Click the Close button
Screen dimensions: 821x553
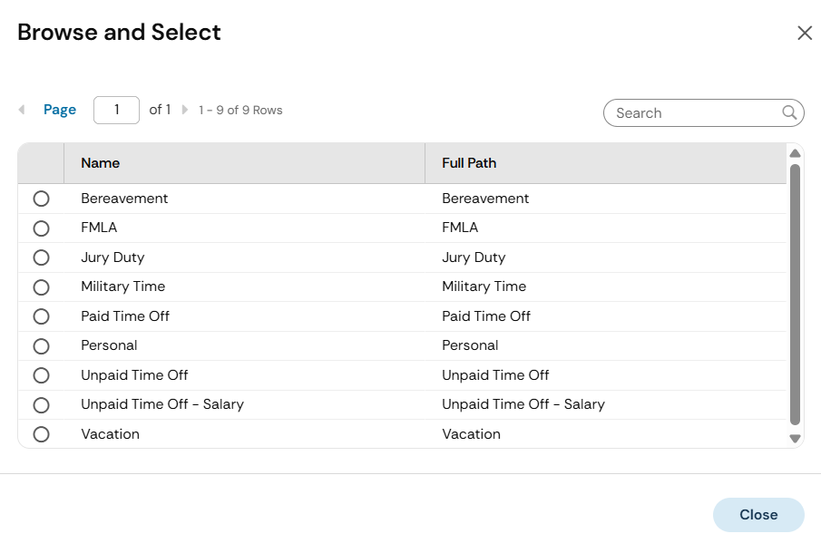coord(758,515)
